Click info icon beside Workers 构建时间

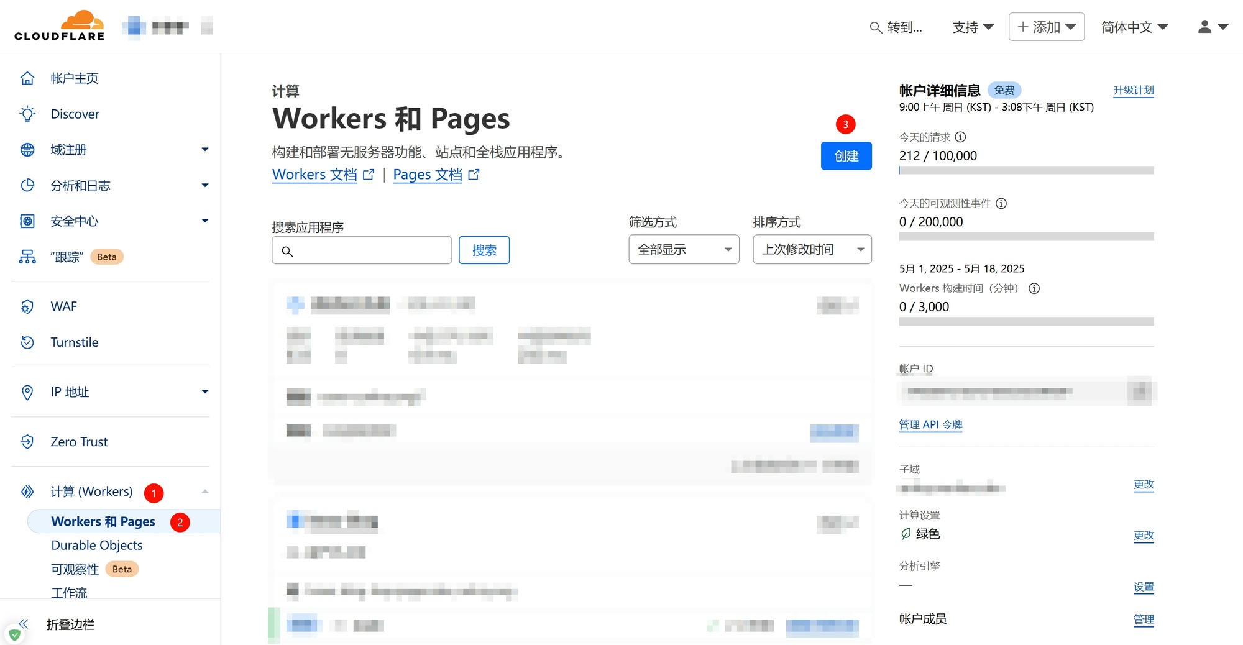pos(1034,288)
